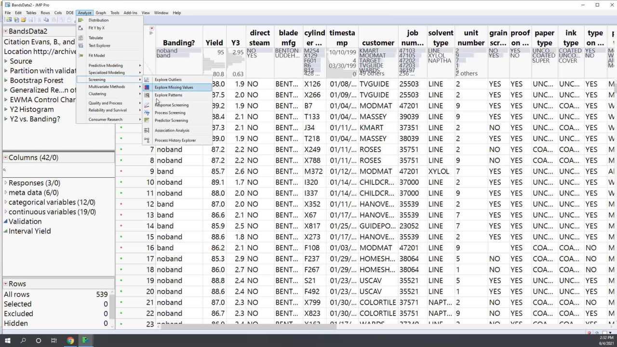
Task: Click the Explore Outliers icon
Action: pos(147,80)
